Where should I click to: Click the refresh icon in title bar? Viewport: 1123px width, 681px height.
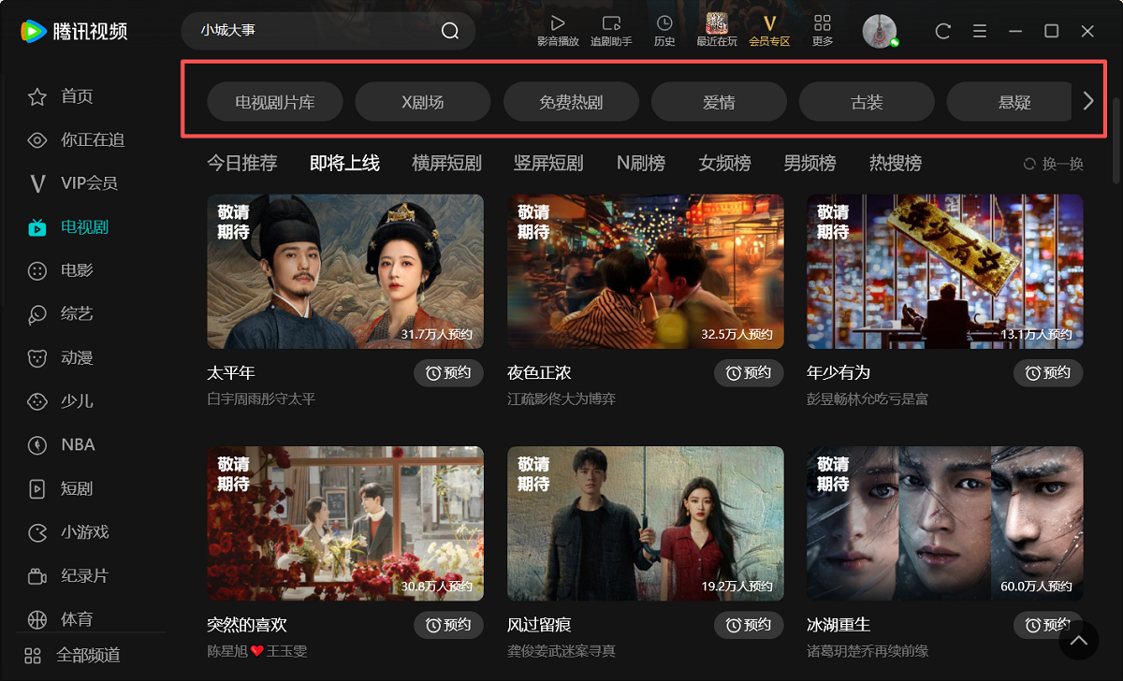(x=943, y=31)
